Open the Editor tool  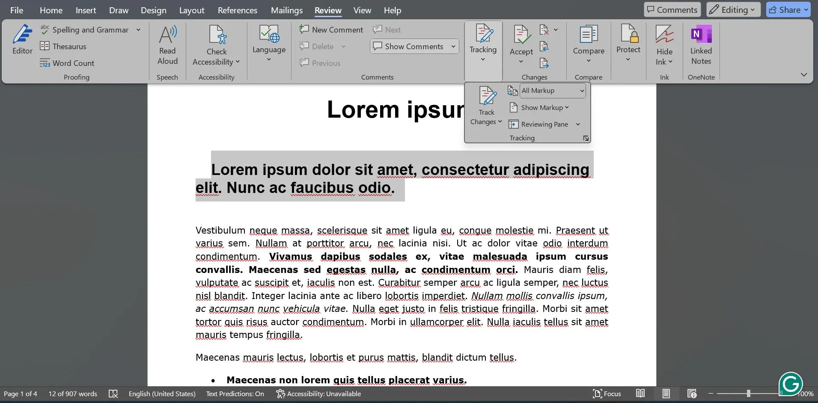click(22, 39)
